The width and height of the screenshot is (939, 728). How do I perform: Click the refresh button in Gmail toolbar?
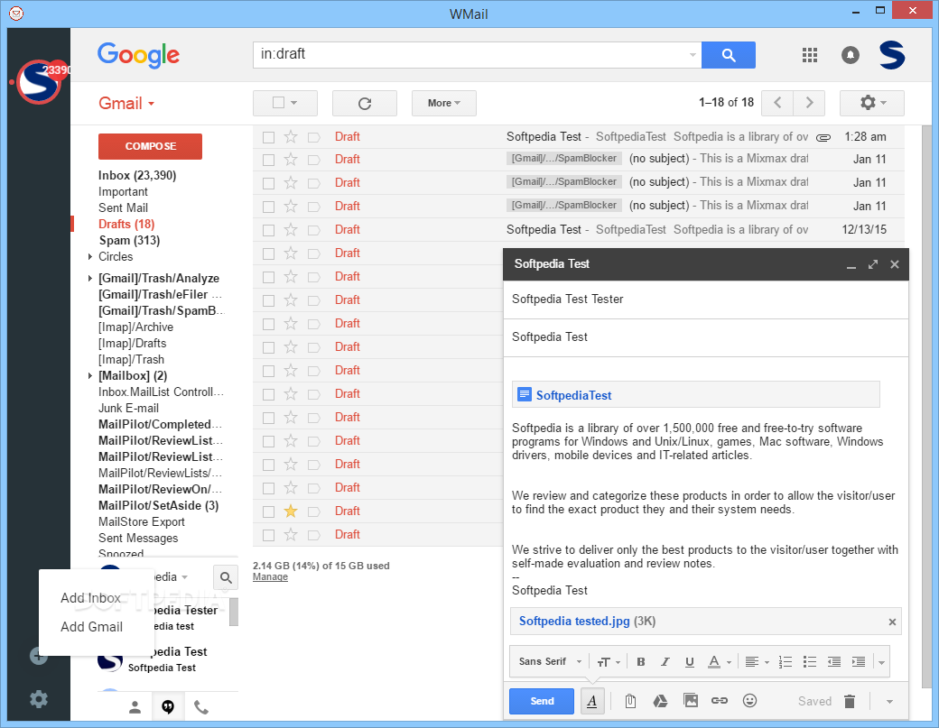(x=365, y=104)
